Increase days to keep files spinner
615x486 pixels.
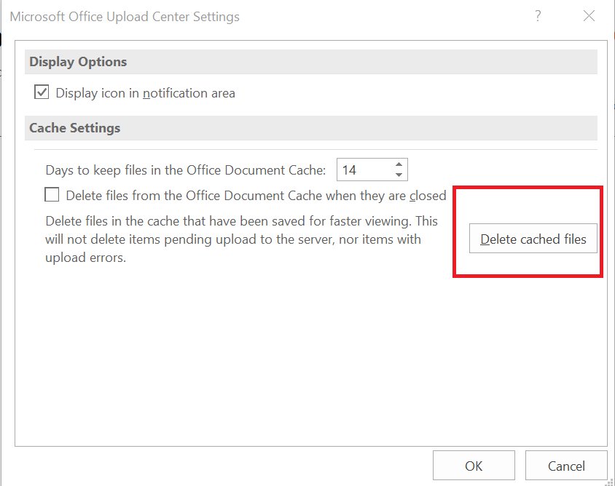[399, 164]
